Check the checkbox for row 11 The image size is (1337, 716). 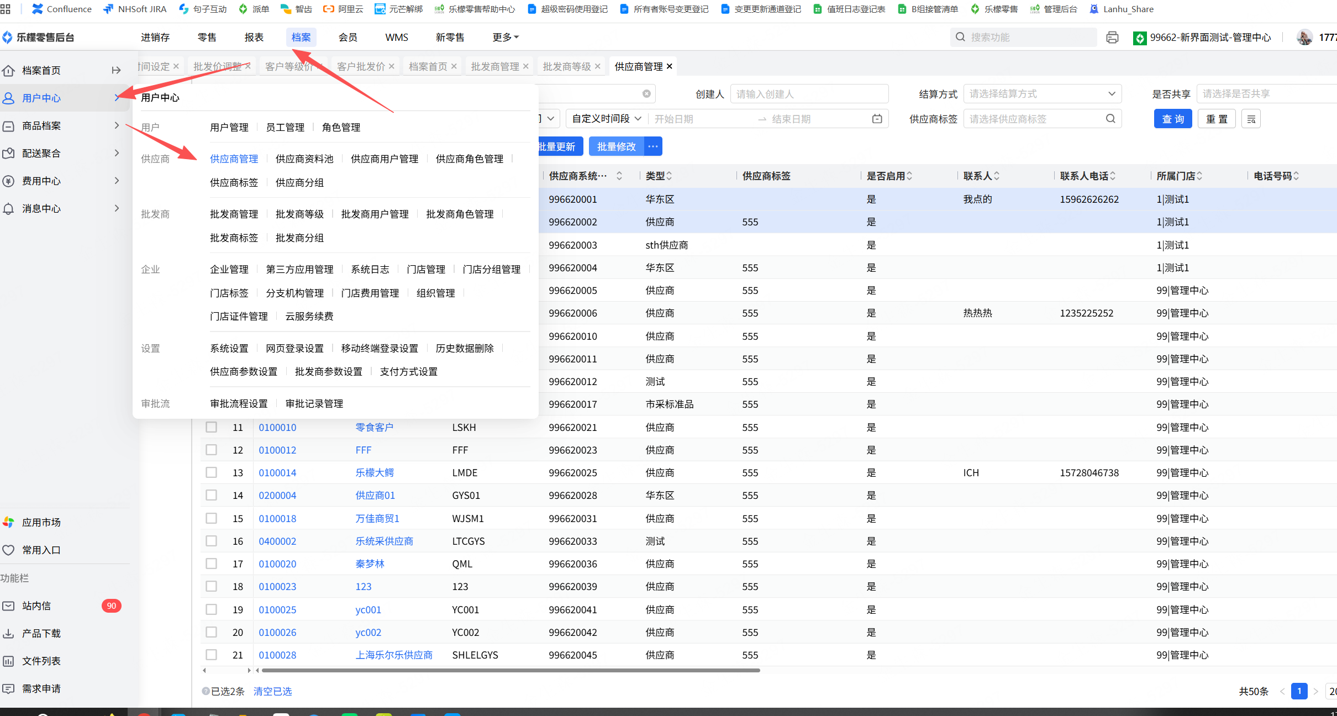pyautogui.click(x=211, y=427)
